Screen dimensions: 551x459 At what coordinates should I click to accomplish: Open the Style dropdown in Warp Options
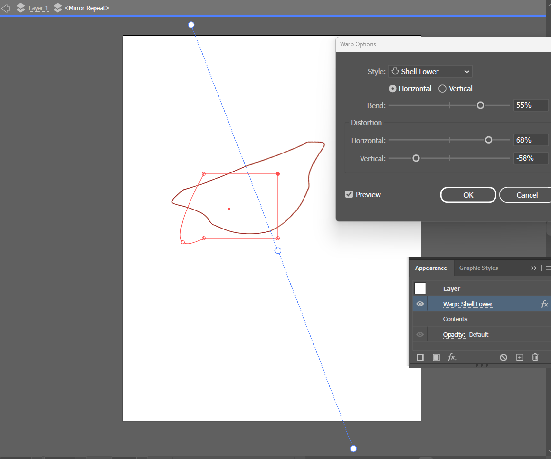(430, 71)
